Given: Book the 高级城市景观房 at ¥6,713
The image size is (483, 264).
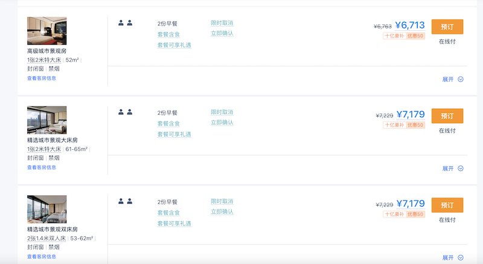Looking at the screenshot, I should [x=447, y=27].
